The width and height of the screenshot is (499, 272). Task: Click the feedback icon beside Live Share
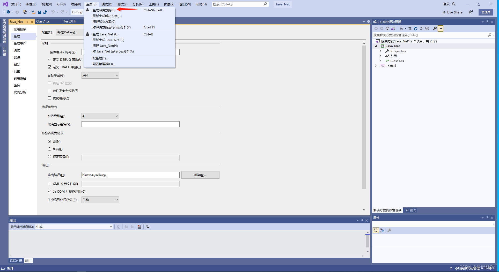471,12
